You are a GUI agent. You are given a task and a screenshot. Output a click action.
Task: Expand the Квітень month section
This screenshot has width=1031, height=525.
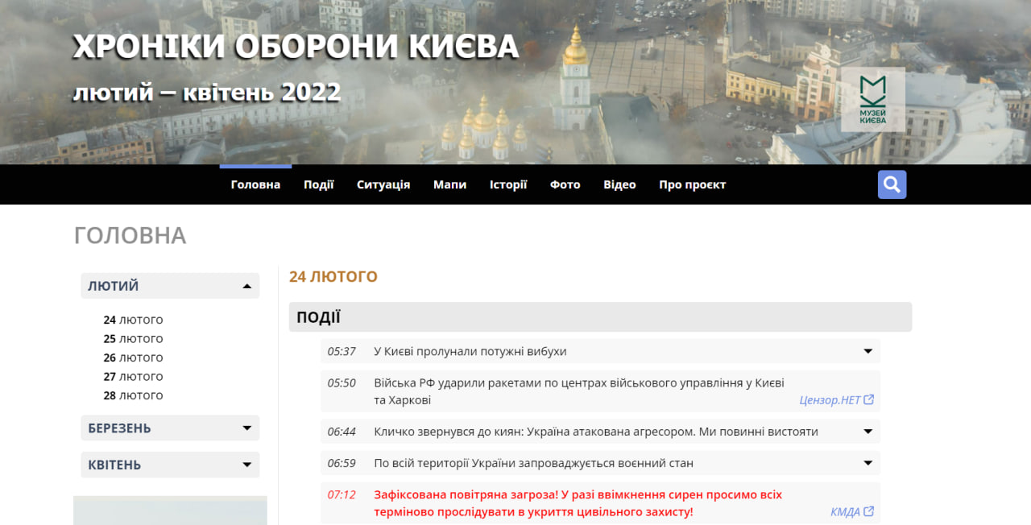point(247,465)
